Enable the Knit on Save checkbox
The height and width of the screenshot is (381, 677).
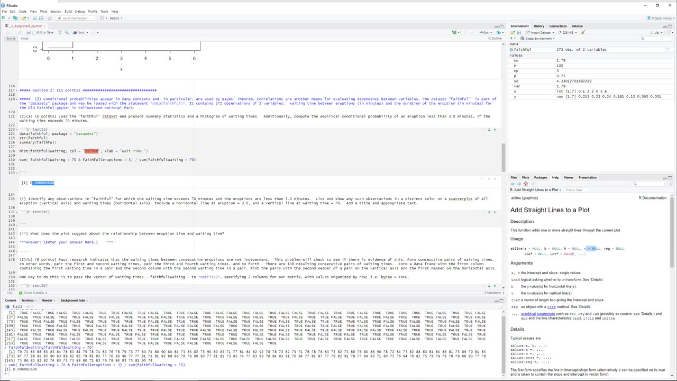pyautogui.click(x=34, y=32)
